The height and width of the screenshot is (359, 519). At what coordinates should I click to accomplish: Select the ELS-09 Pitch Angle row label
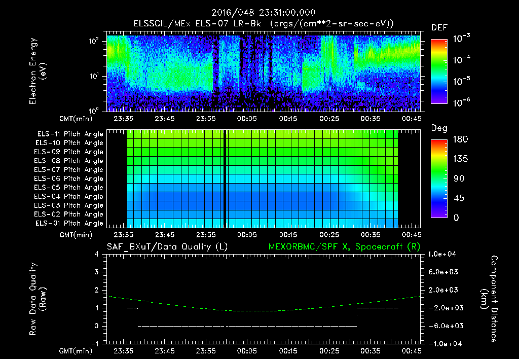tap(69, 152)
